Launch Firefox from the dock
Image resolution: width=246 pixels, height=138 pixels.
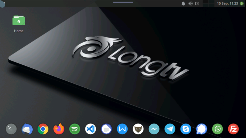pos(59,129)
